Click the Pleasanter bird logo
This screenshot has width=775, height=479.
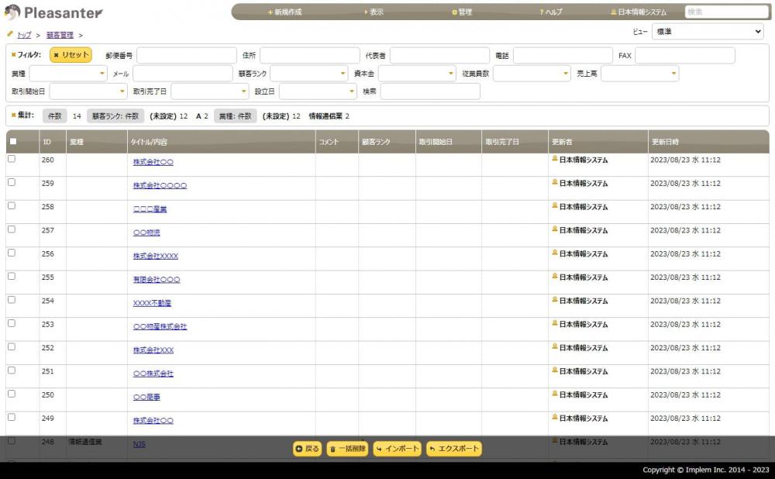(x=12, y=12)
